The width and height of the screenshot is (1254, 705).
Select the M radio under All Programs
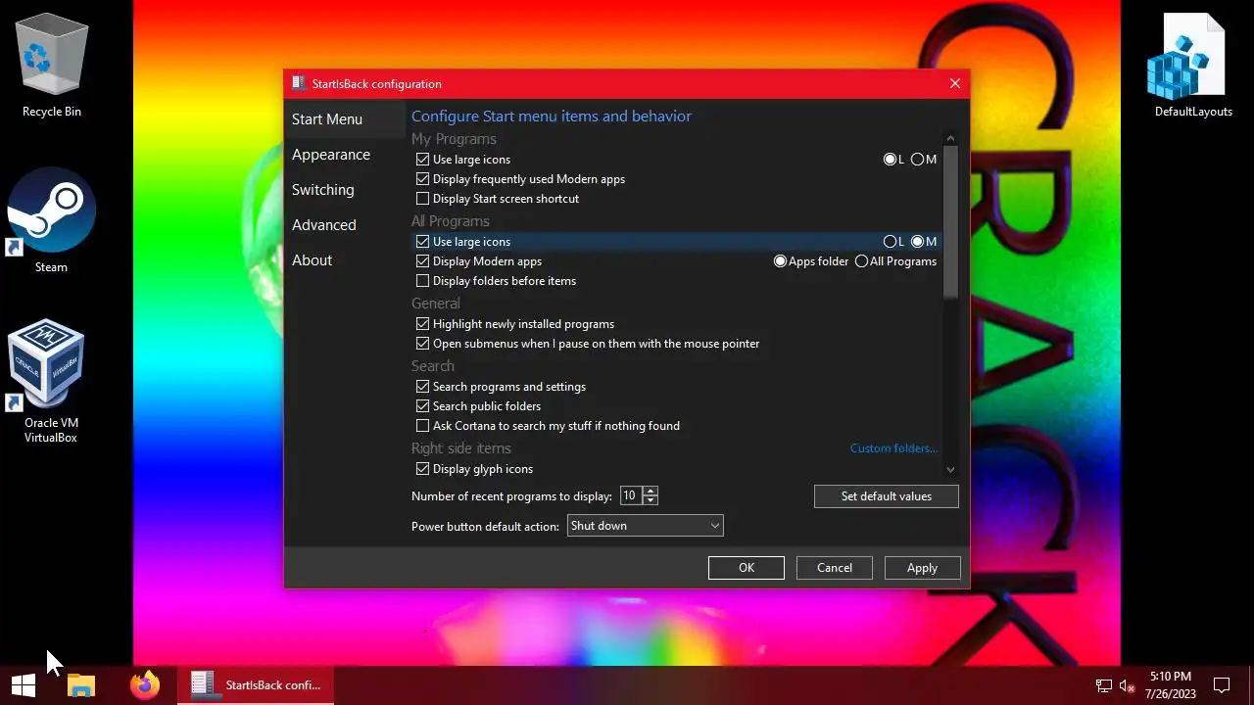coord(917,242)
